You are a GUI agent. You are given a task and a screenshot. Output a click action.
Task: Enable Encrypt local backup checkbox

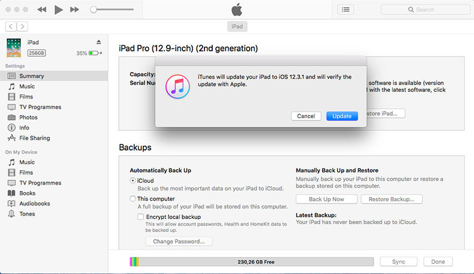140,217
